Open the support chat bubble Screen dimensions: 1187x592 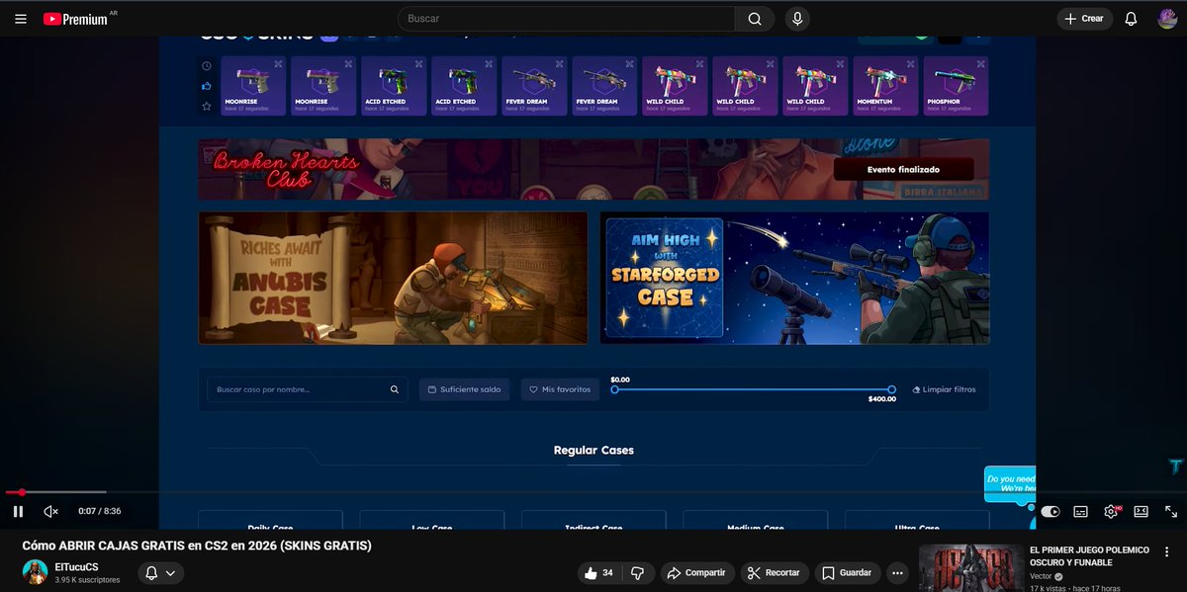[x=1010, y=483]
